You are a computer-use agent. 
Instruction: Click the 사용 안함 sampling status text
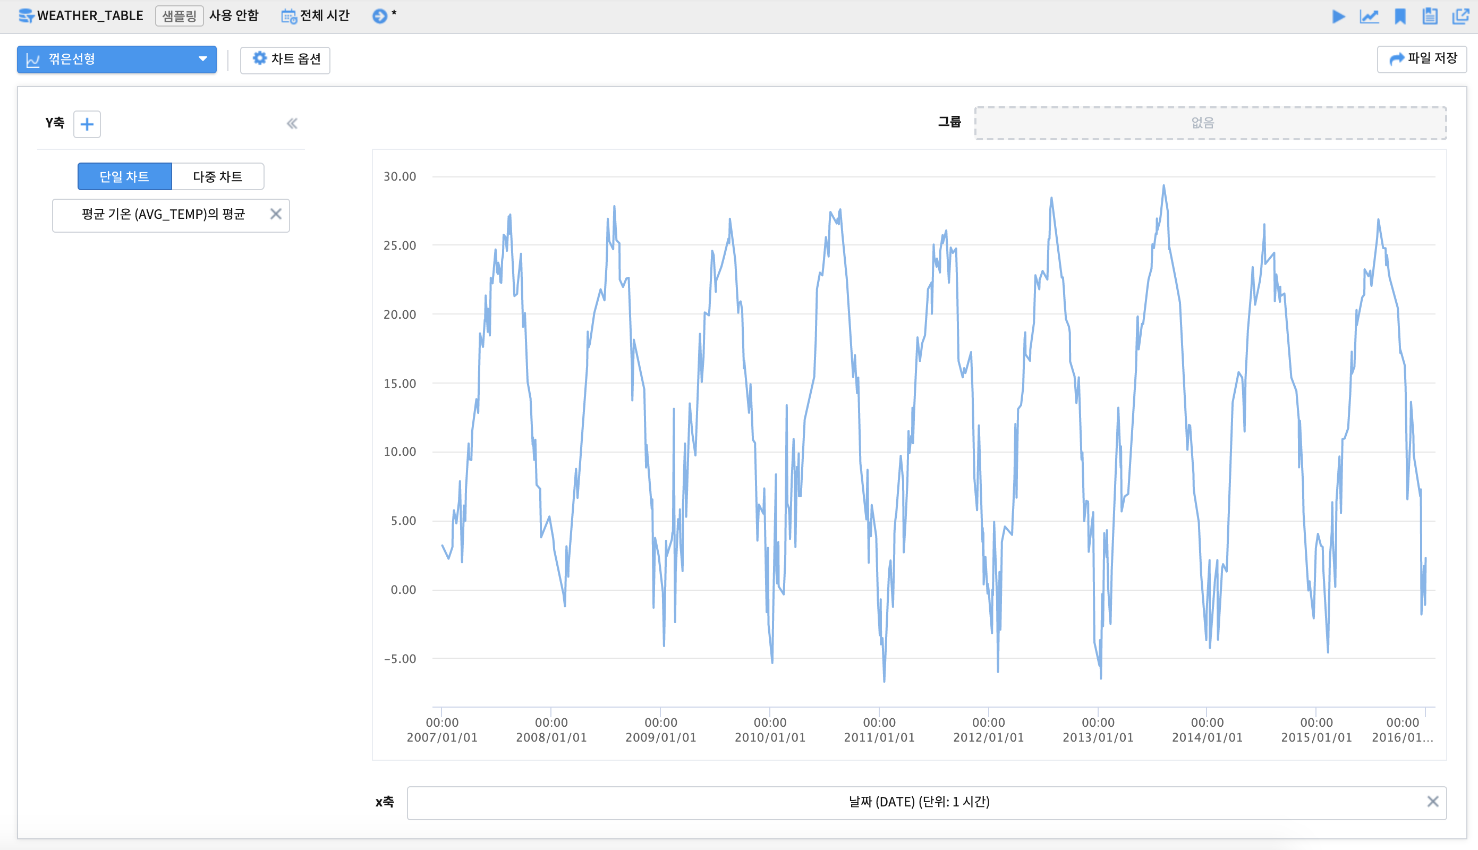(233, 16)
